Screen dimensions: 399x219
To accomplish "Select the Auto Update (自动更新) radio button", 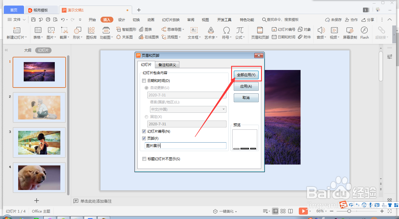I will 146,88.
